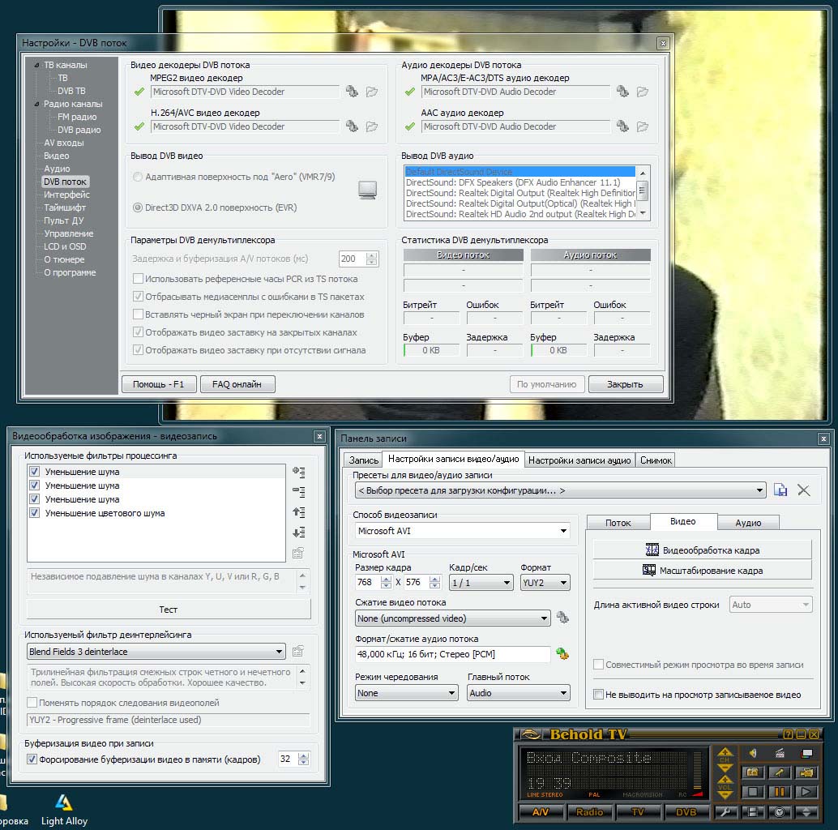Select "Таймшифт" in the settings tree
The height and width of the screenshot is (830, 838).
tap(65, 207)
